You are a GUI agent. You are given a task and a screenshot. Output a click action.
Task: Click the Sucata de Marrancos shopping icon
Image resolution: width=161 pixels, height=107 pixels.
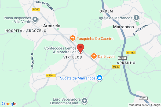tap(99, 78)
